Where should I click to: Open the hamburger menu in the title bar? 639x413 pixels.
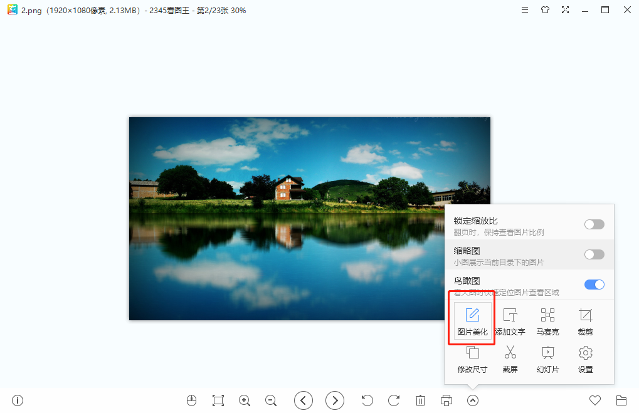[x=524, y=10]
